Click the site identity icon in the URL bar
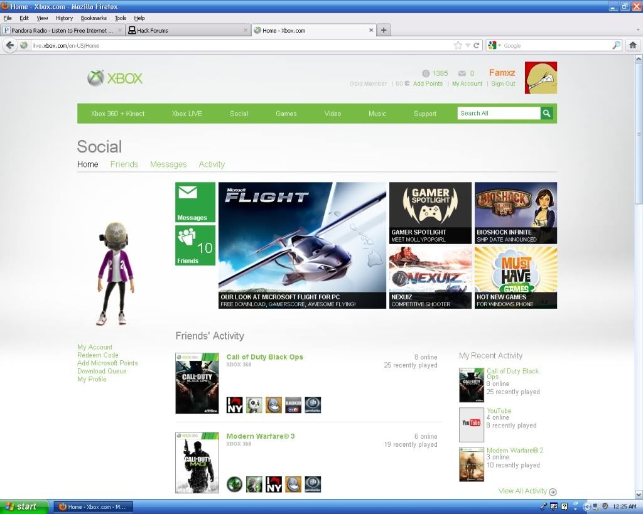The height and width of the screenshot is (514, 643). pos(24,45)
